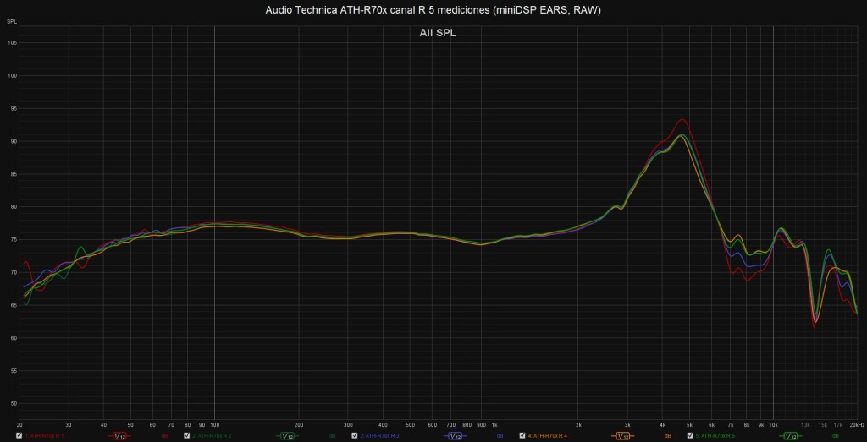Select the red ATH-R70x R 1 legend label
The width and height of the screenshot is (867, 442).
pos(47,436)
